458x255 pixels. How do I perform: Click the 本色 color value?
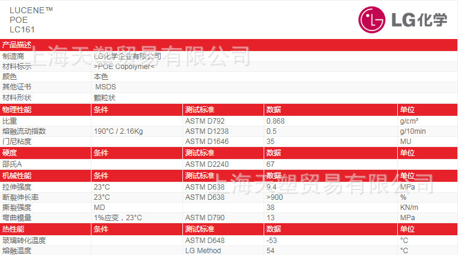pos(101,77)
